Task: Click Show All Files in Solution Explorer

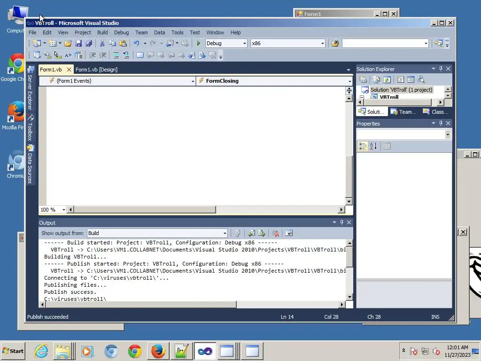Action: point(377,80)
